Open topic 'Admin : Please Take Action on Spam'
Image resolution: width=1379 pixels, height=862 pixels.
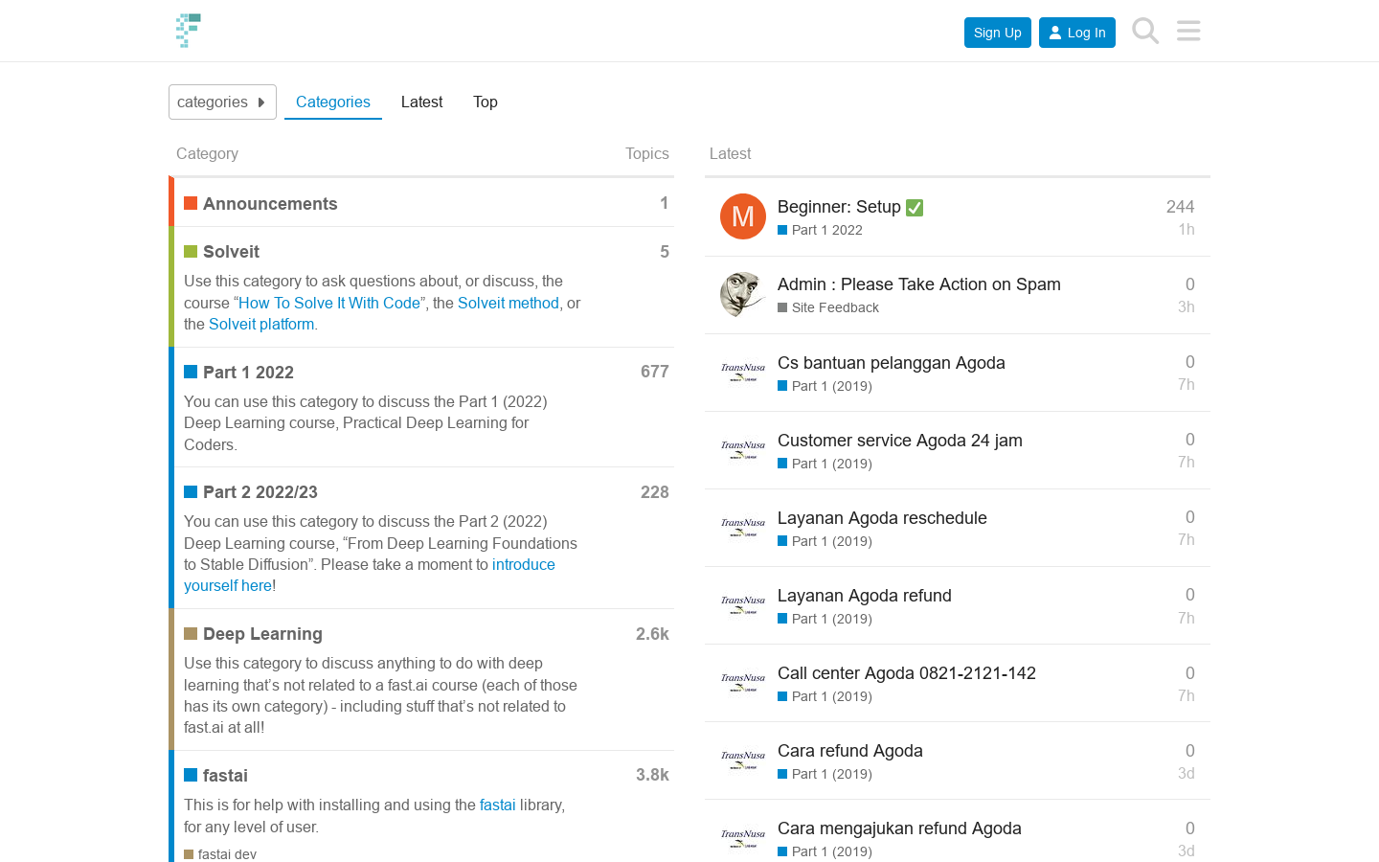click(919, 284)
